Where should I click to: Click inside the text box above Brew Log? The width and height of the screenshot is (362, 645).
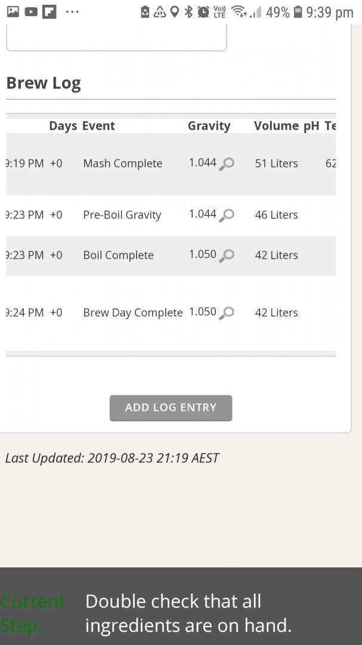point(117,37)
